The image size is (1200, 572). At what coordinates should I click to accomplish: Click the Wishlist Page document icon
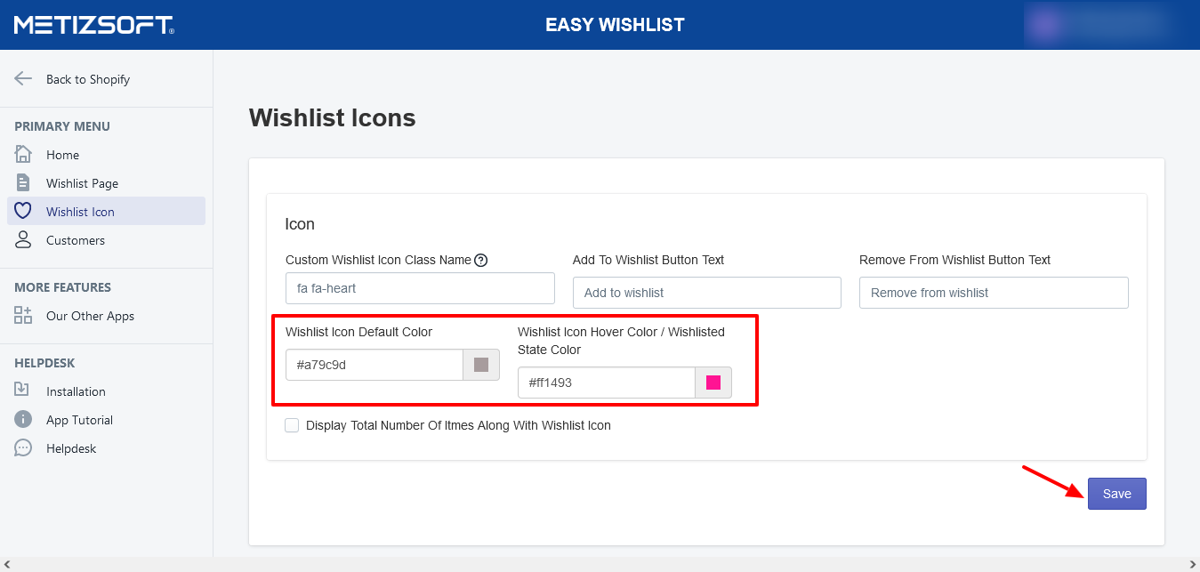[23, 182]
